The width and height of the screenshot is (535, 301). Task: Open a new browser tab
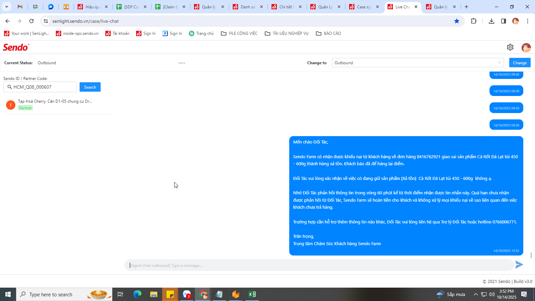(466, 7)
